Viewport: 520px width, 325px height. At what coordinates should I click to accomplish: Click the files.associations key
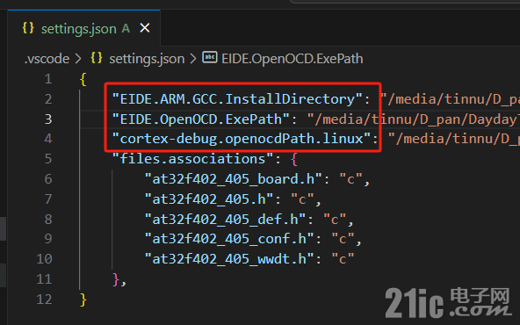(192, 159)
